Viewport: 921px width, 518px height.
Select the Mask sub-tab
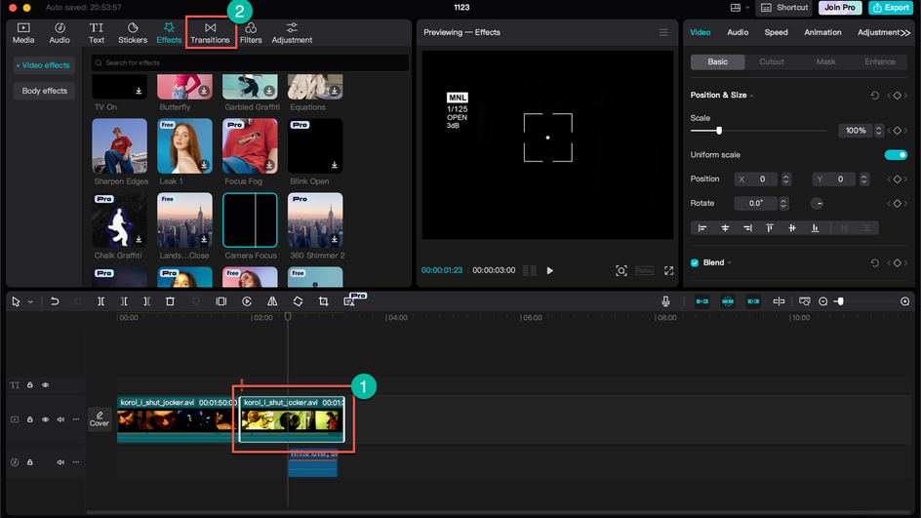(825, 61)
